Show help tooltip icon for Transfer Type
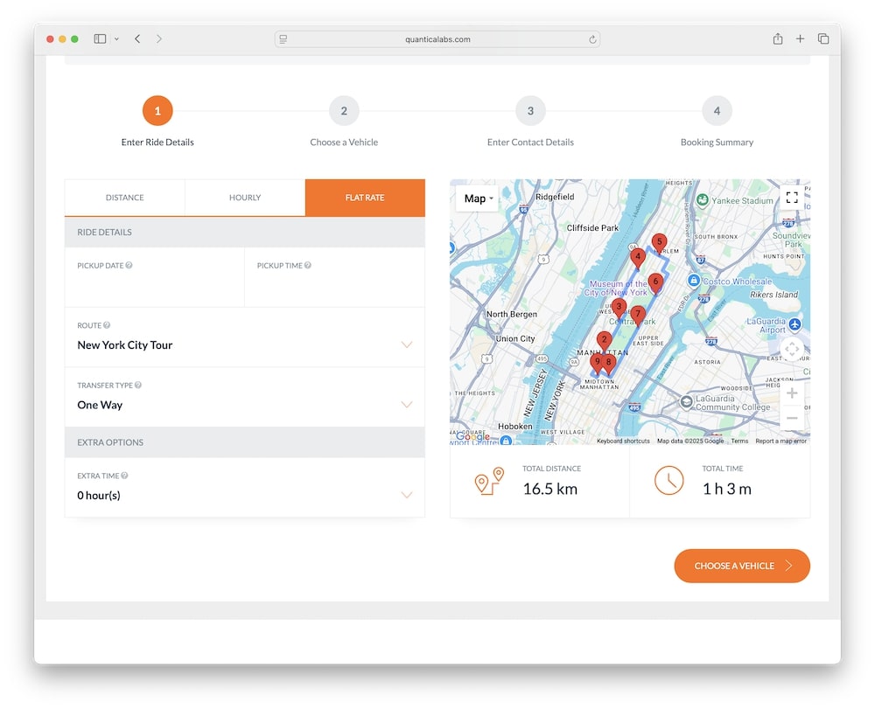 tap(138, 386)
